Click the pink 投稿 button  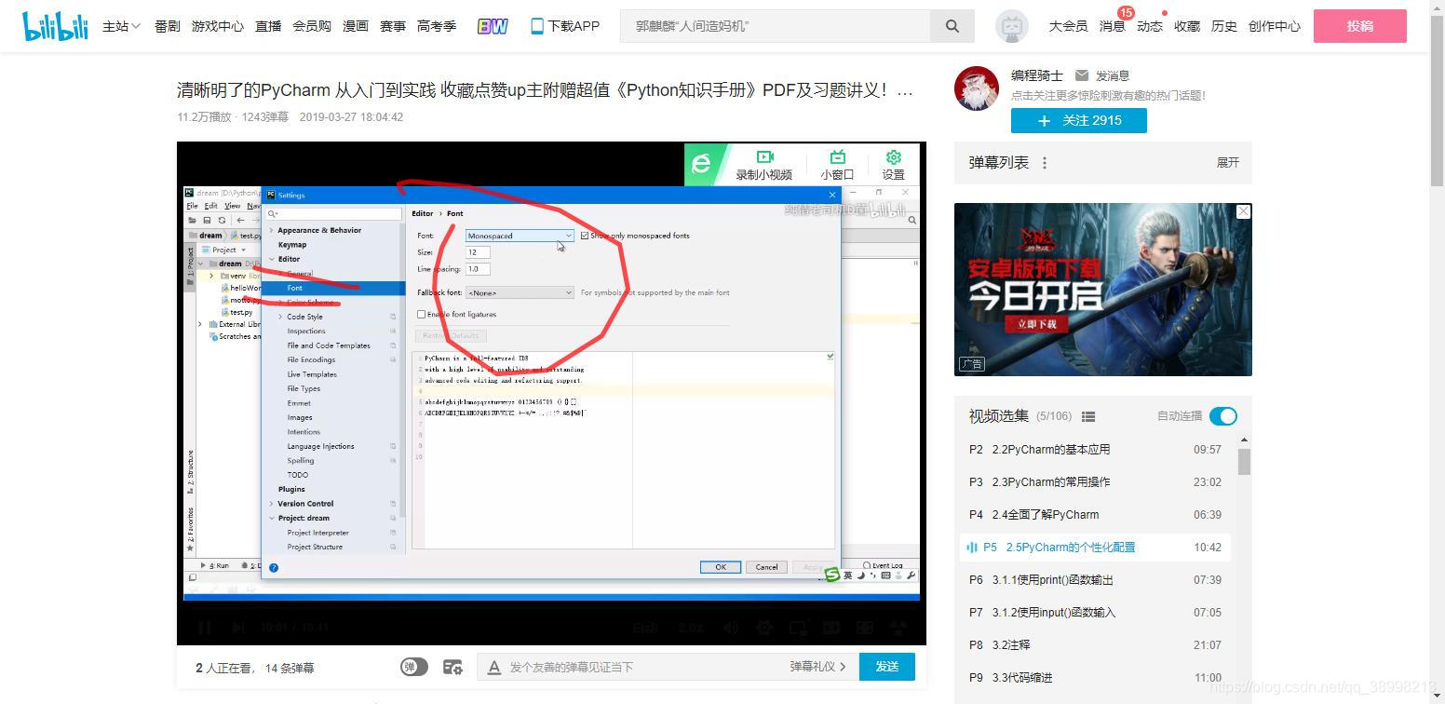pos(1360,26)
